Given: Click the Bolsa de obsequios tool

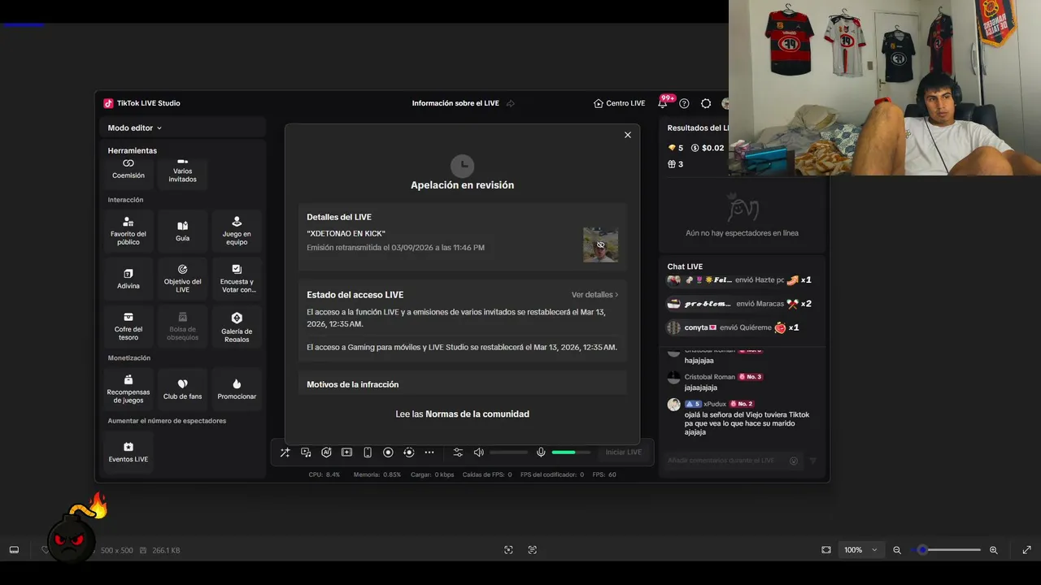Looking at the screenshot, I should (x=182, y=327).
